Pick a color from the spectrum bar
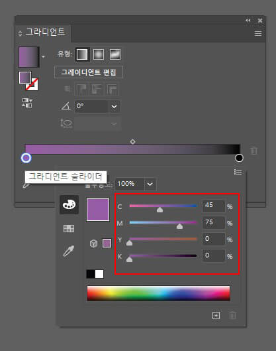This screenshot has height=351, width=276. [x=158, y=293]
